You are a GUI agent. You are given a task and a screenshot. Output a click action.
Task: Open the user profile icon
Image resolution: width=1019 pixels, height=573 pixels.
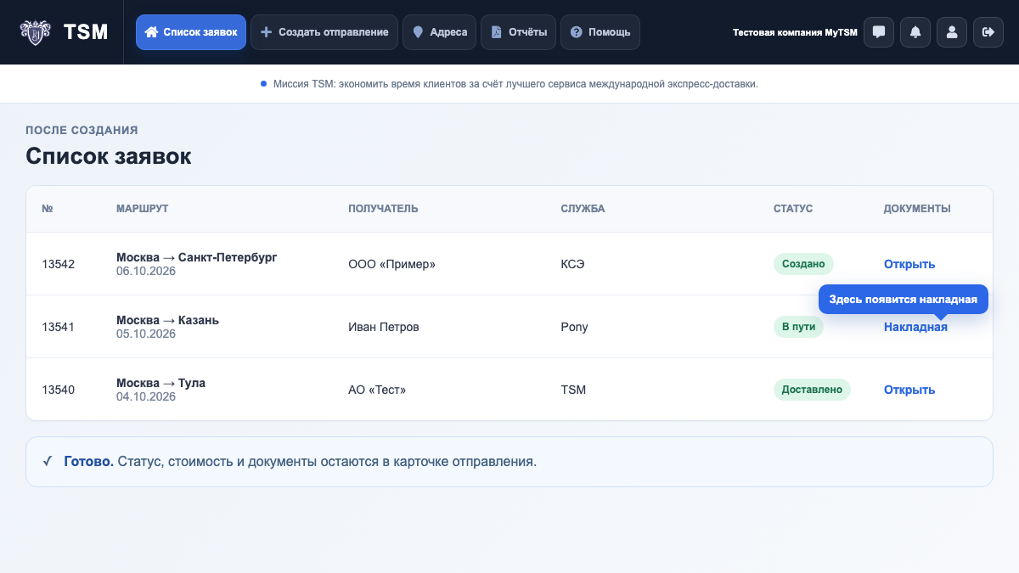[x=951, y=32]
